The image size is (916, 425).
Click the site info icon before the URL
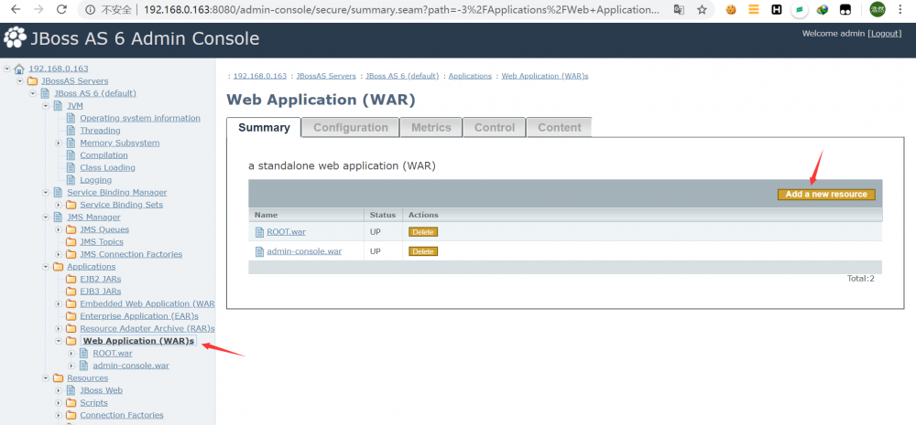(x=90, y=10)
